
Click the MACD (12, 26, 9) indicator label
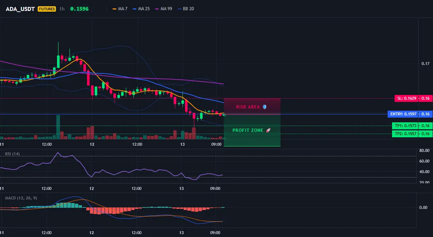(x=21, y=198)
